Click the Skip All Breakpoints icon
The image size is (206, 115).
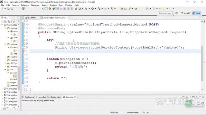coord(42,9)
